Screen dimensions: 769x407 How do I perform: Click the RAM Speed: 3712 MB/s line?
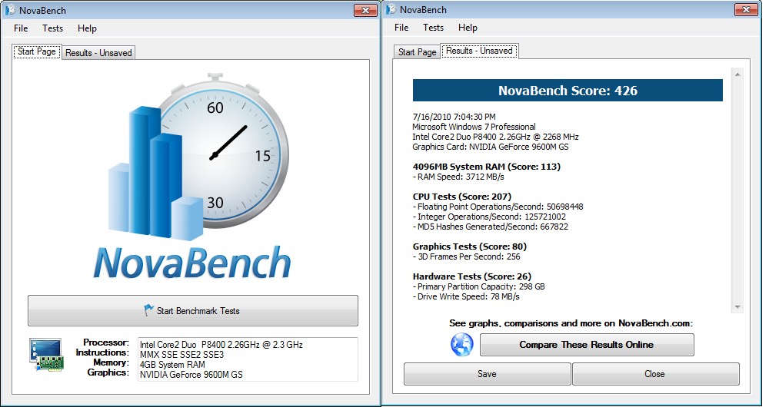(458, 177)
